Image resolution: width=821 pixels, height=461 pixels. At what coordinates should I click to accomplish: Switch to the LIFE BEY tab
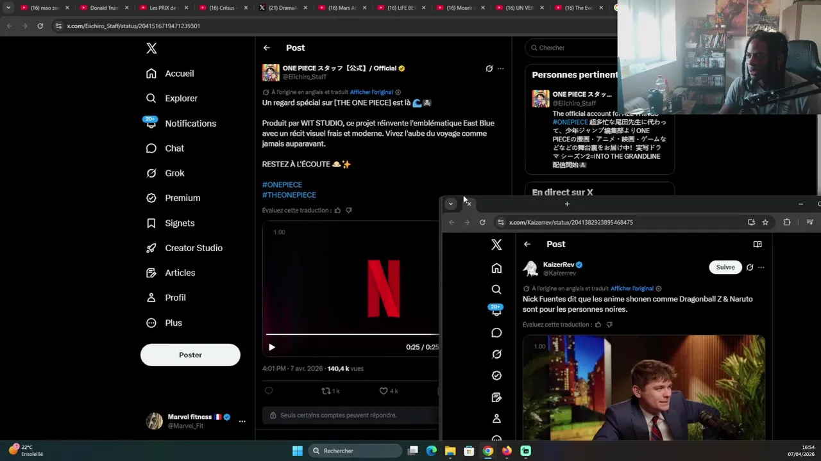[x=402, y=8]
